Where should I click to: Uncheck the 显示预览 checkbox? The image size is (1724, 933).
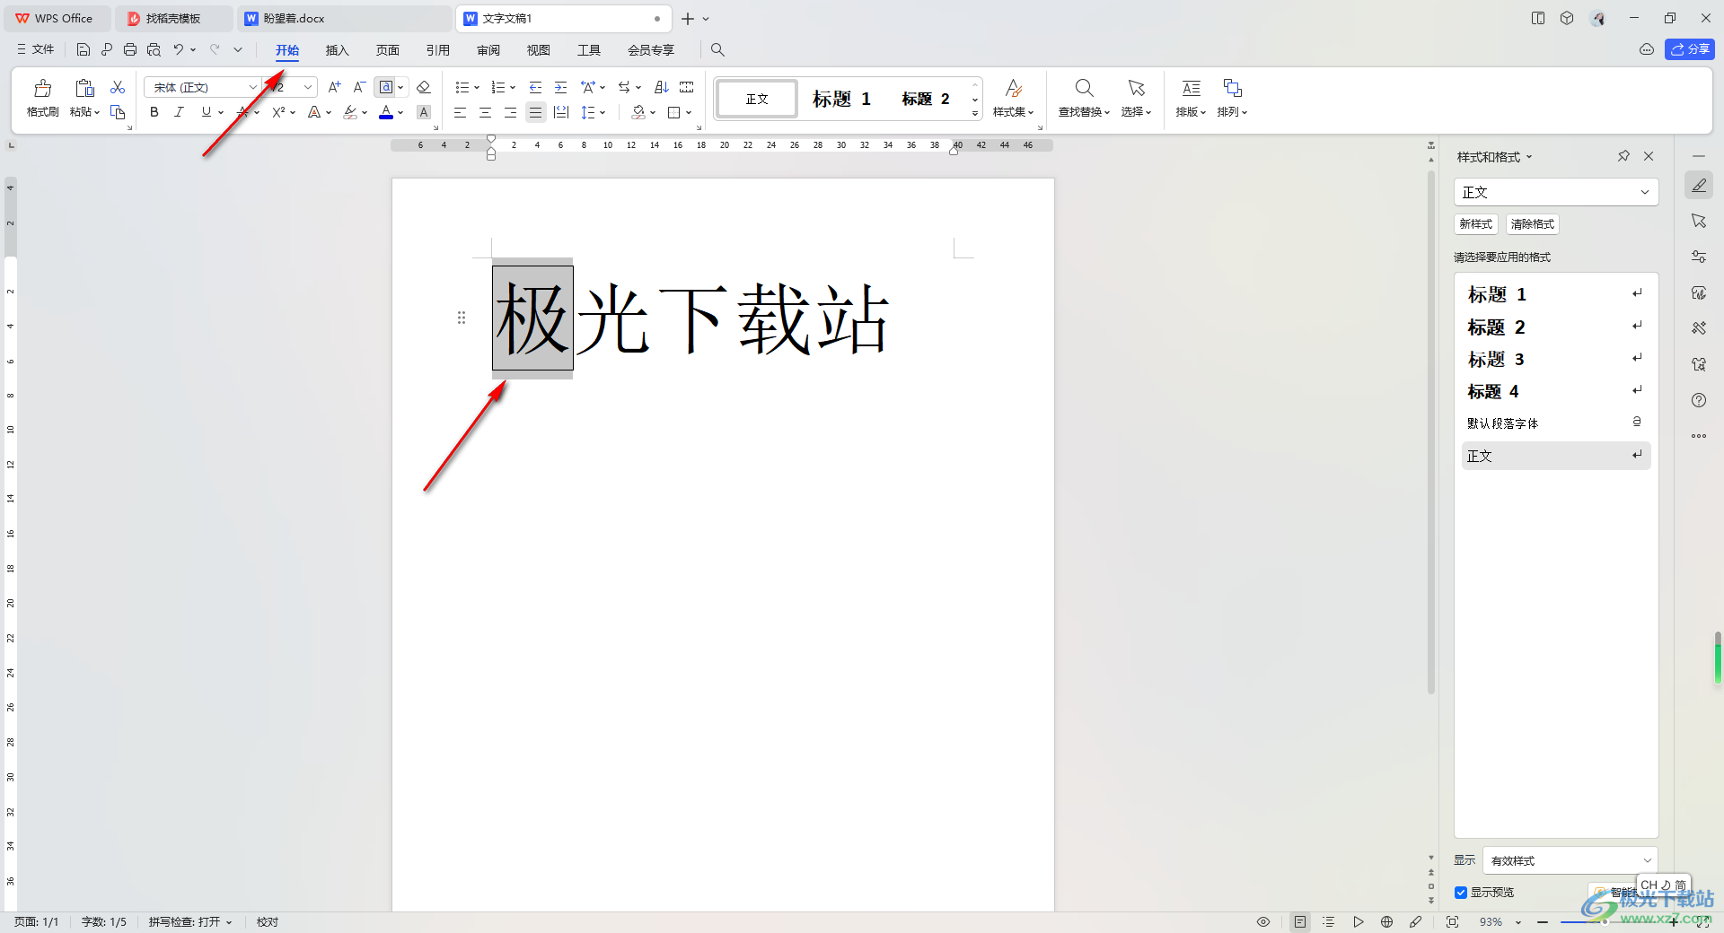tap(1461, 893)
